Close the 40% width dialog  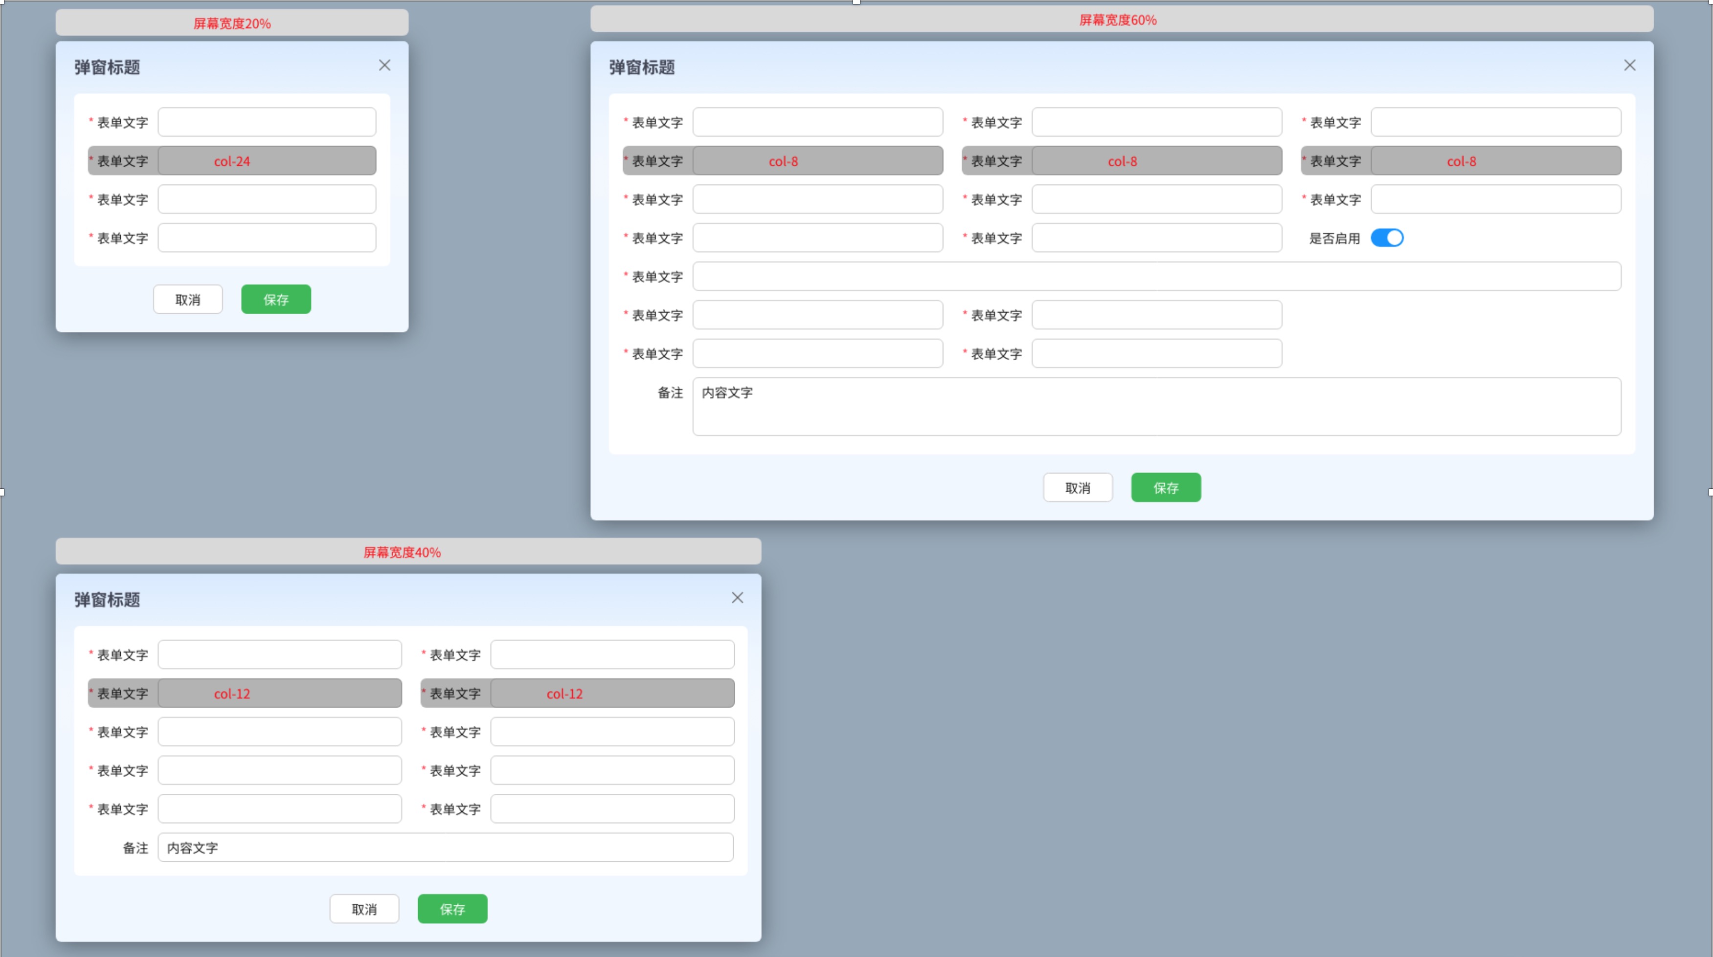tap(737, 597)
